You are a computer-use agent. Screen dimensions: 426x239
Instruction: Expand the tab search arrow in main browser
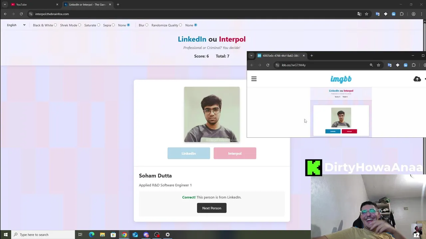click(5, 4)
